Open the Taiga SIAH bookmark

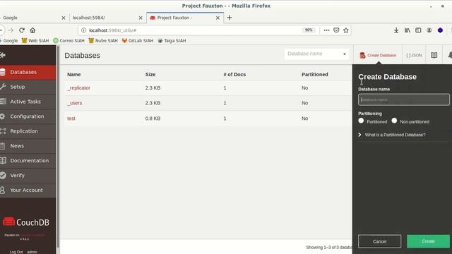point(172,41)
